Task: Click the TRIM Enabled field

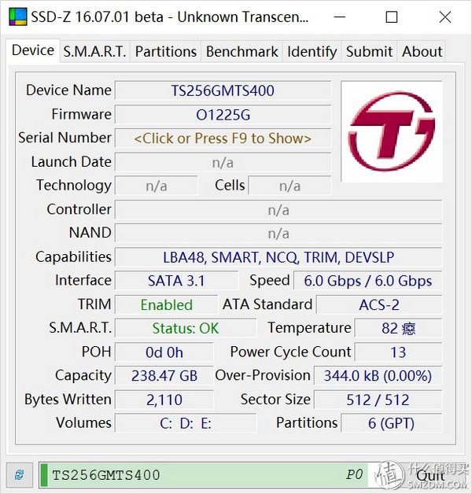Action: click(166, 304)
